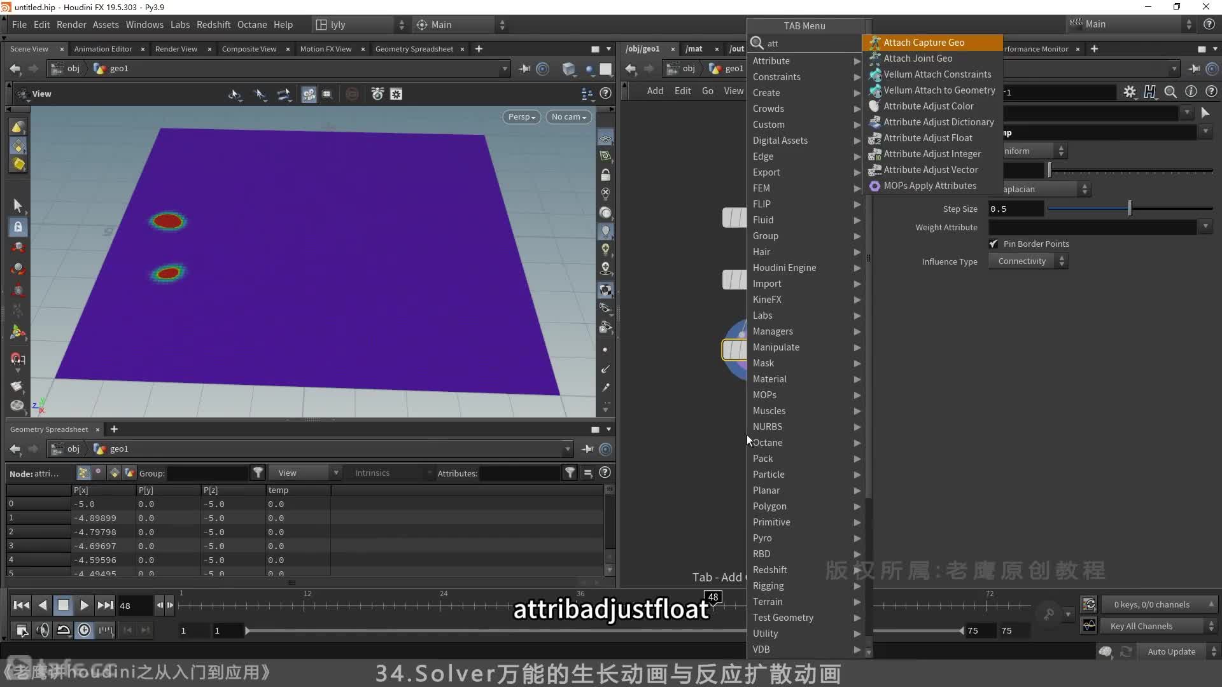
Task: Click the P[x] column header
Action: pos(103,490)
